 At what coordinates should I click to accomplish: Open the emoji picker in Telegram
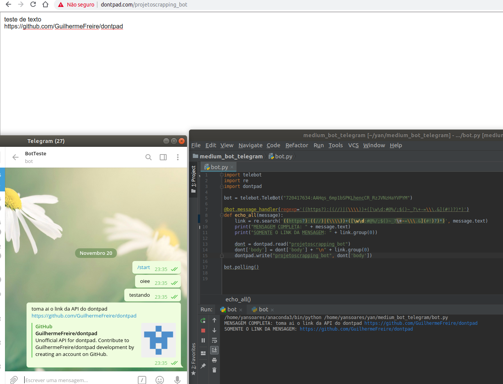coord(159,380)
